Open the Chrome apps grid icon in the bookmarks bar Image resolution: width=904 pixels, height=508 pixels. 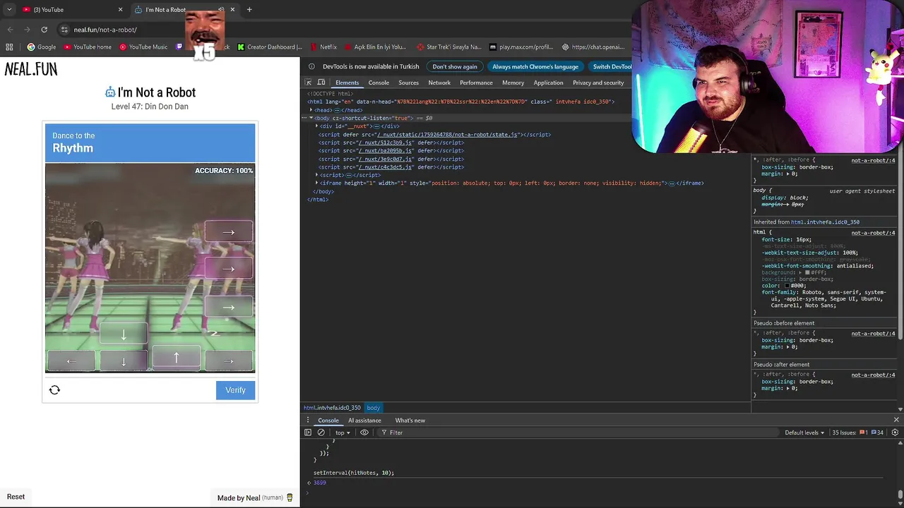coord(9,47)
